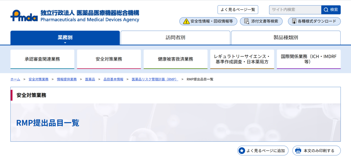Click the yellow warning triangle icon

[186, 21]
